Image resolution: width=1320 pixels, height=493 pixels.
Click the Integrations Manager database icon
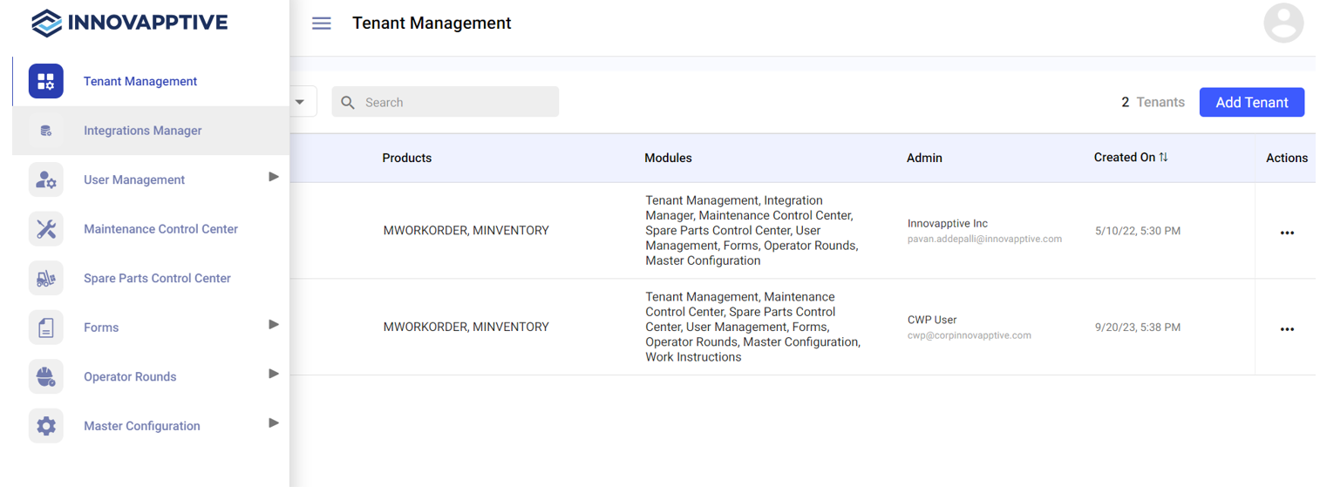point(46,131)
